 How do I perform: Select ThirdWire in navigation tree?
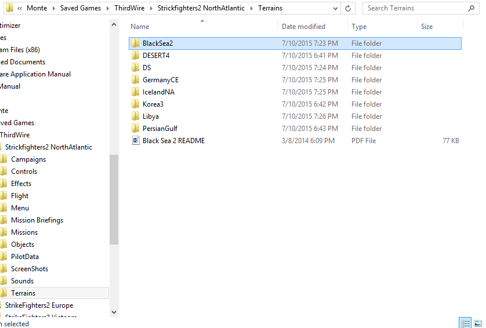[x=15, y=135]
